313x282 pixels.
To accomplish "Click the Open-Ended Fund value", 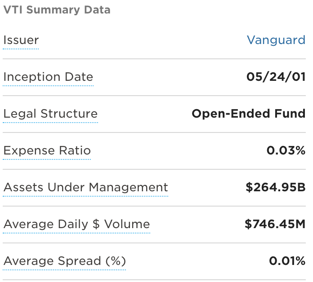I will (x=249, y=114).
